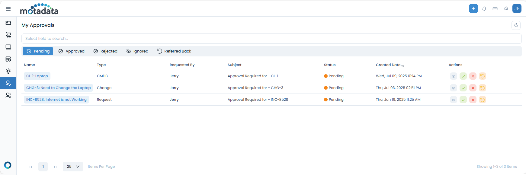Open the hamburger navigation menu
526x175 pixels.
tap(8, 9)
